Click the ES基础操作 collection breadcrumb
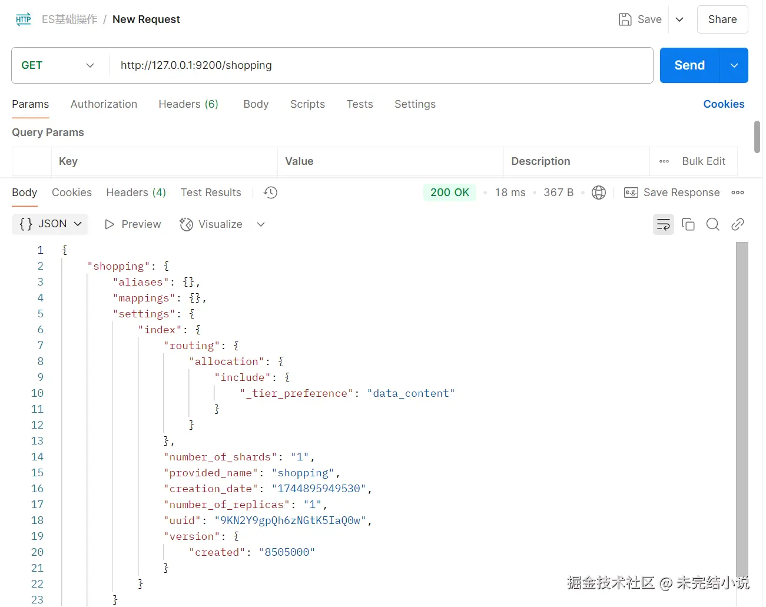766x607 pixels. point(69,19)
